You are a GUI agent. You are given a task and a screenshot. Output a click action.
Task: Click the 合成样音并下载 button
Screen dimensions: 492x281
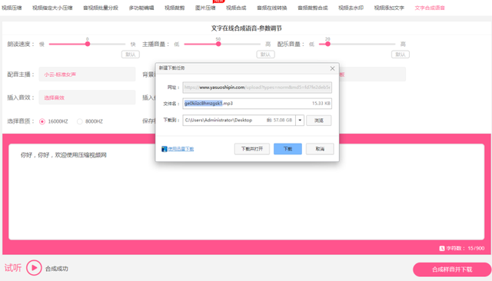(x=452, y=269)
